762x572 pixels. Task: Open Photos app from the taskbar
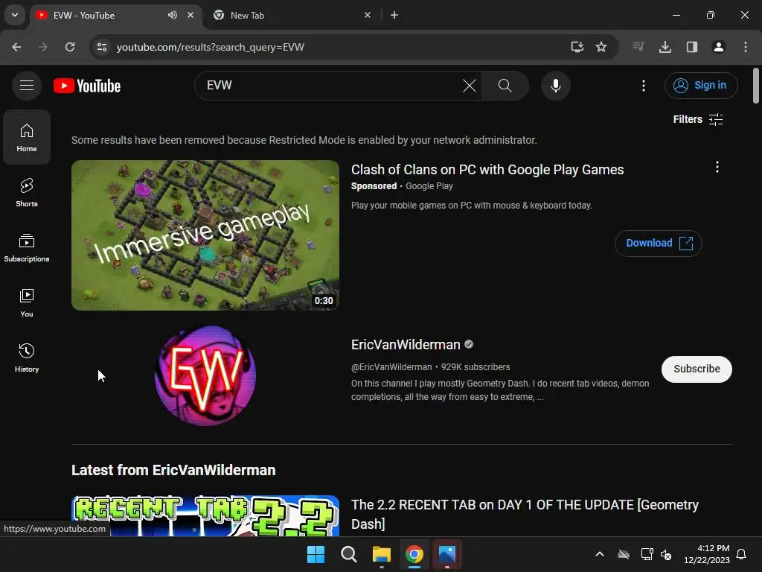447,554
